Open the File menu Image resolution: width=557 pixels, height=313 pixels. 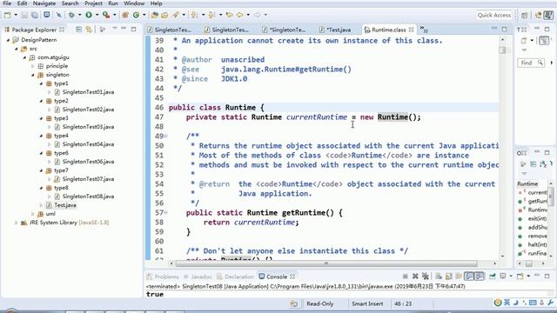(x=7, y=3)
